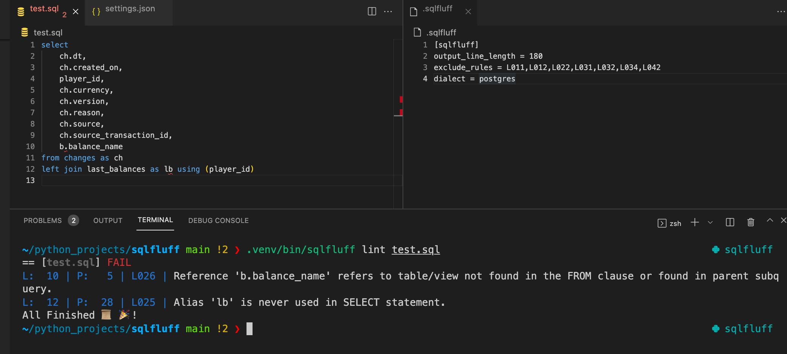787x354 pixels.
Task: Open the test.sql breadcrumb above the editor
Action: [48, 32]
